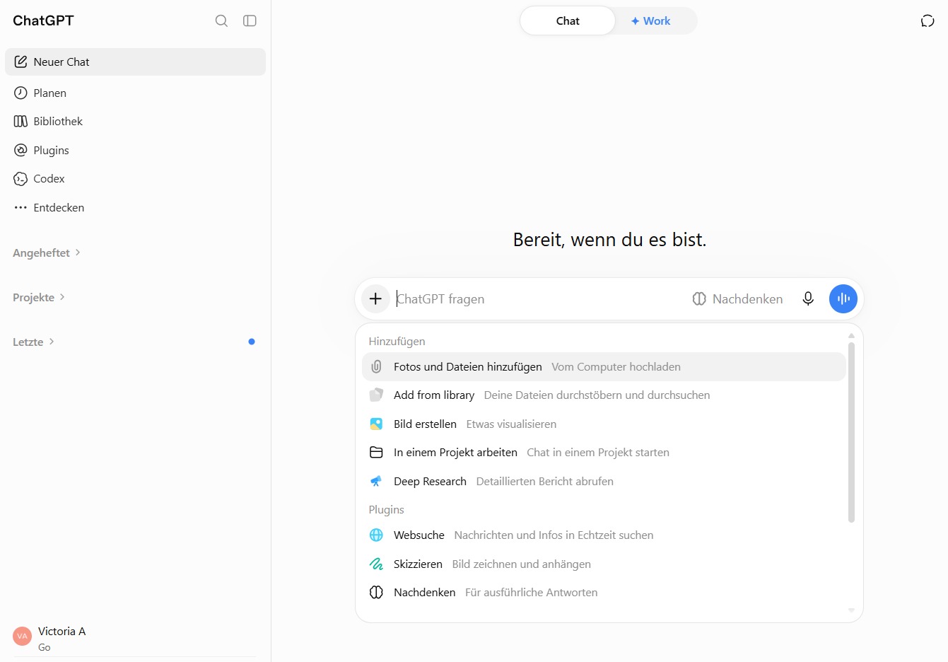Launch voice mode with the blue waveform button
The width and height of the screenshot is (948, 662).
click(x=843, y=298)
